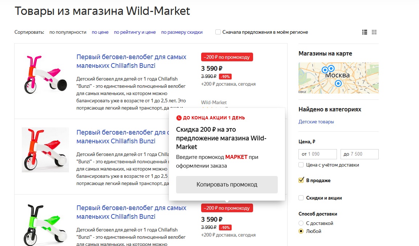419x246 pixels.
Task: Click the green balance bike image
Action: [45, 225]
